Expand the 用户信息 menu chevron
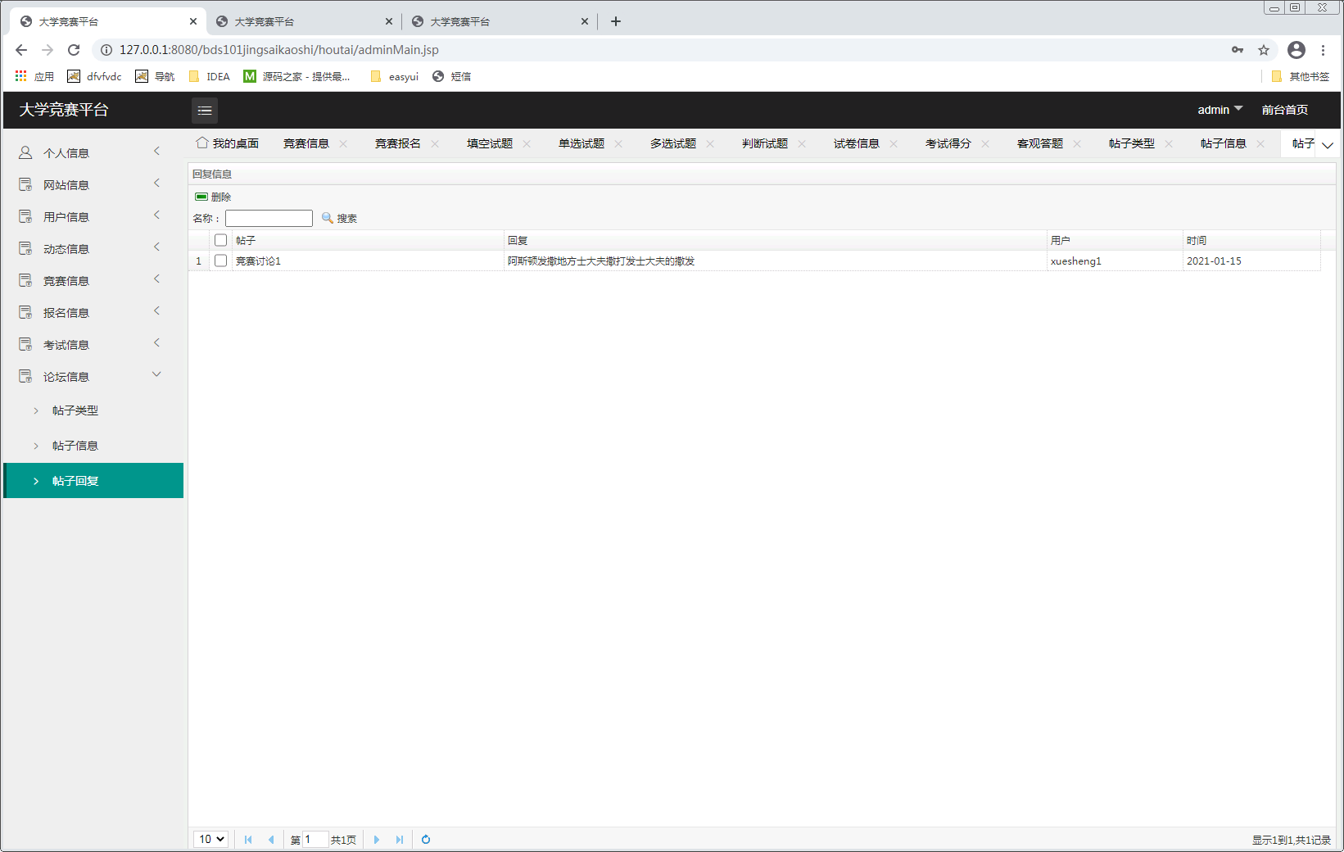 point(157,215)
